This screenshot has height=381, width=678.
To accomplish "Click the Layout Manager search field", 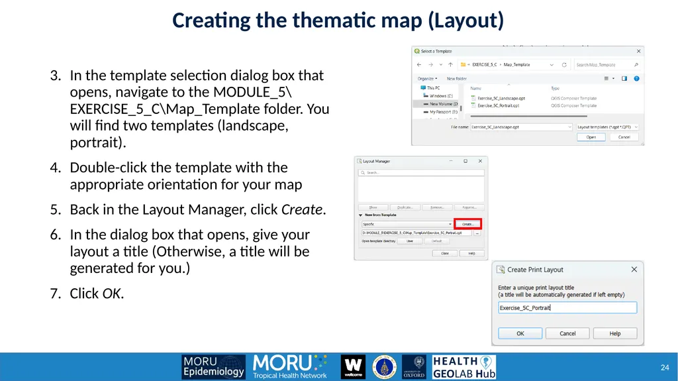I will pos(421,173).
